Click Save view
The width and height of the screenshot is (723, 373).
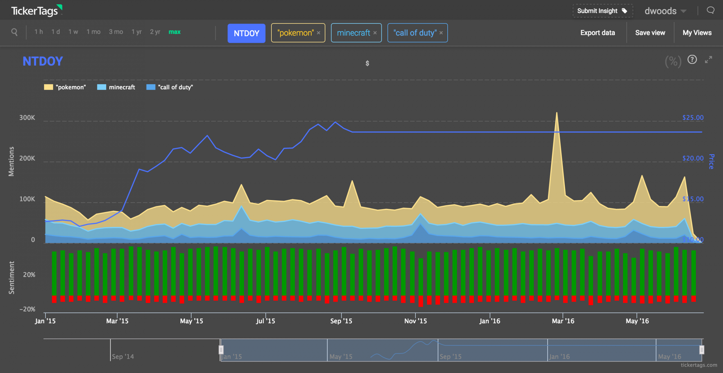click(x=650, y=33)
